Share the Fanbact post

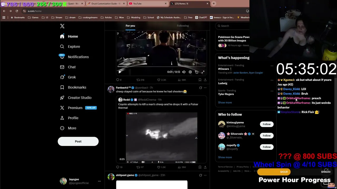coord(205,167)
